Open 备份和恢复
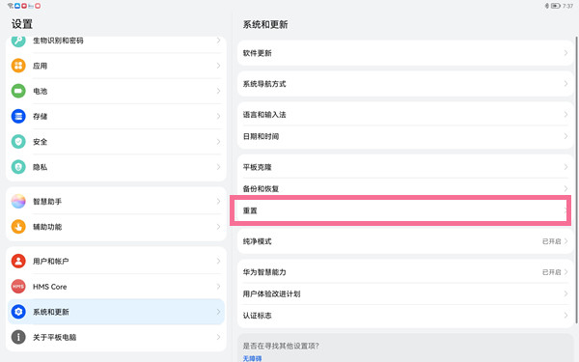The width and height of the screenshot is (579, 362). pos(405,189)
